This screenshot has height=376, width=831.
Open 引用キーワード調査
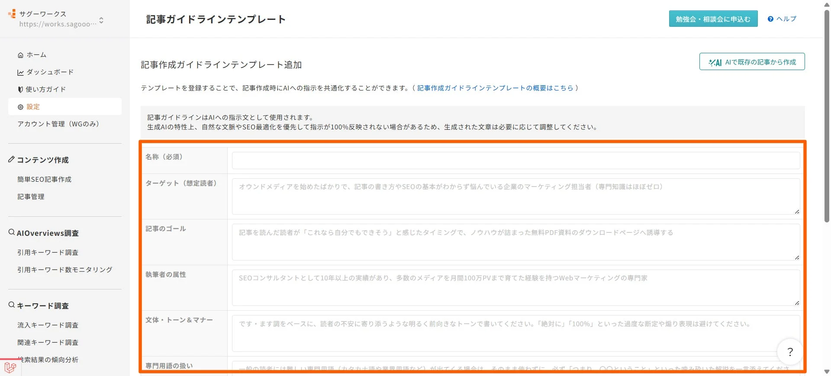click(48, 252)
